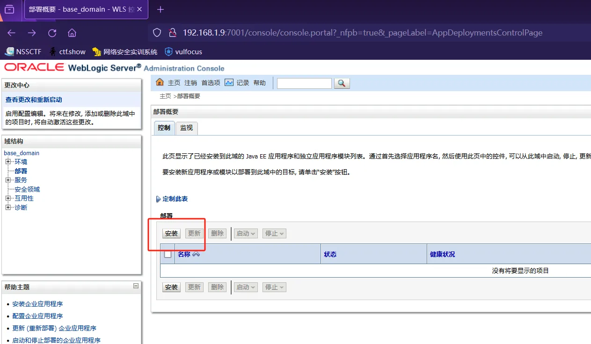
Task: Click the Oracle logo
Action: tap(34, 67)
